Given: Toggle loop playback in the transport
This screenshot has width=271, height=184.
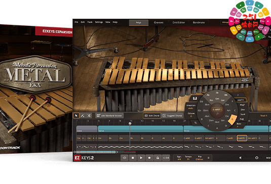Looking at the screenshot, I should [x=124, y=158].
